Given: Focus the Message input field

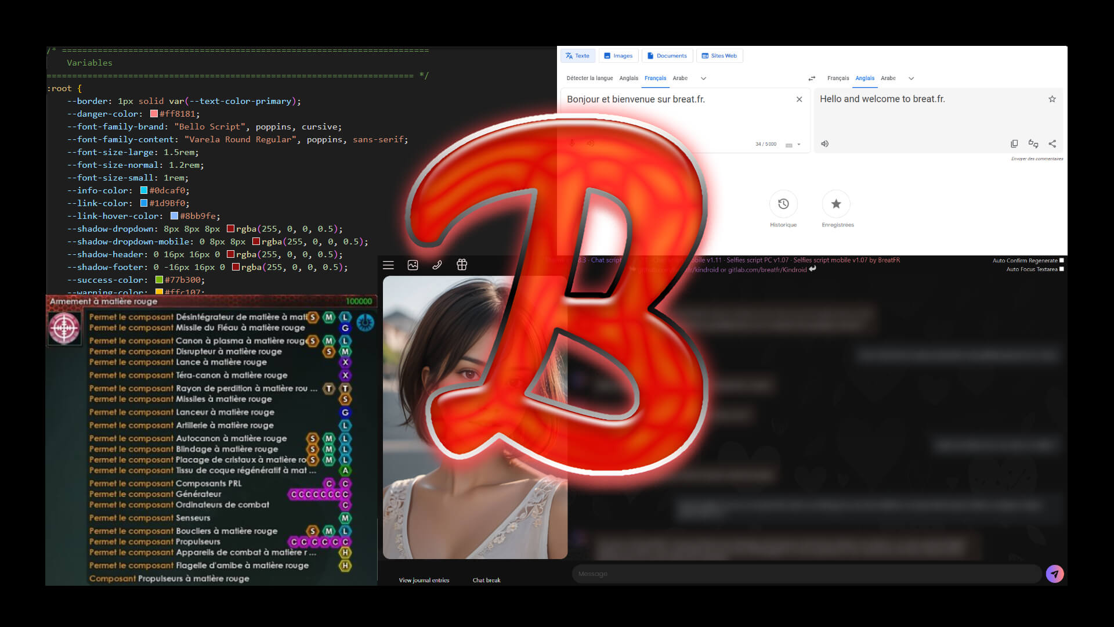Looking at the screenshot, I should click(806, 574).
